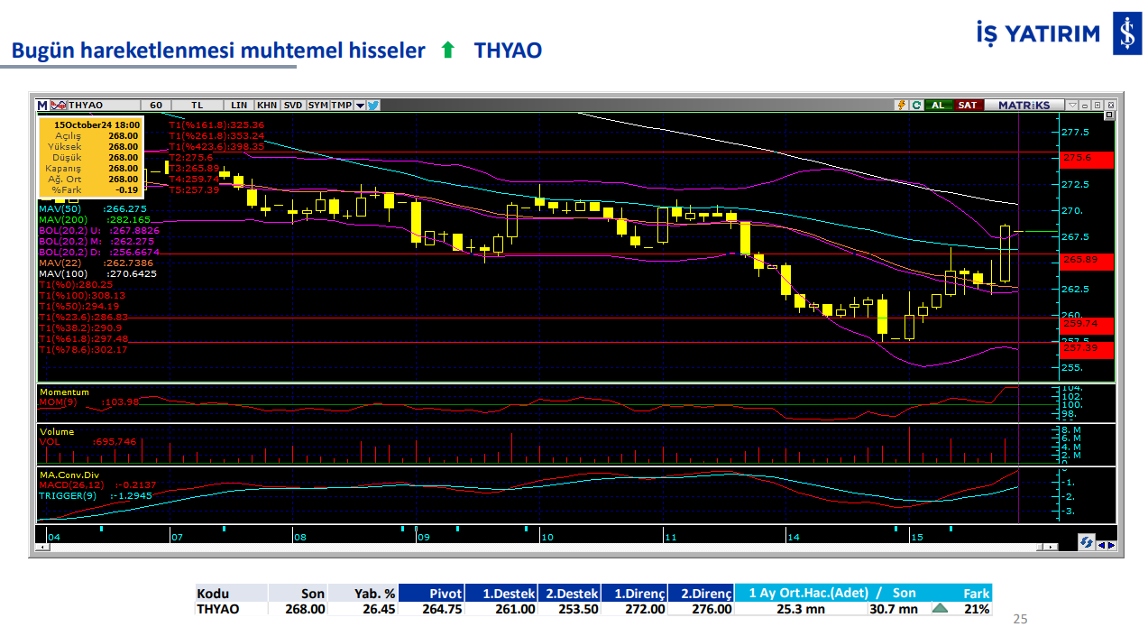Open the chart type icon beside THYAO
The height and width of the screenshot is (627, 1148).
(59, 106)
